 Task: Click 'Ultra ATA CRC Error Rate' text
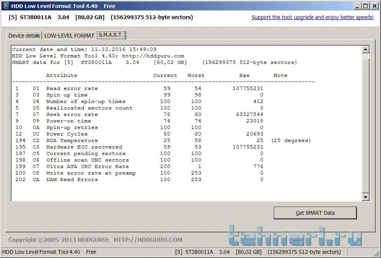pyautogui.click(x=87, y=167)
